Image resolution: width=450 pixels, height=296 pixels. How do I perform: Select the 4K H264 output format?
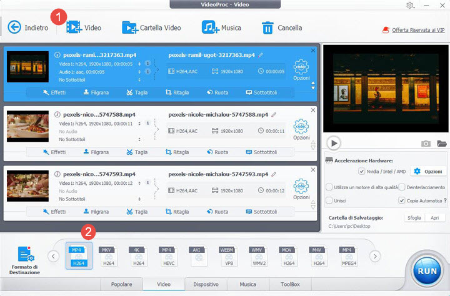139,256
